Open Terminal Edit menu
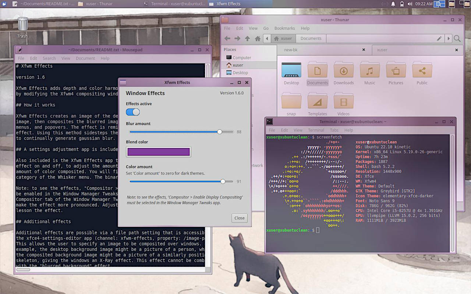This screenshot has height=294, width=471. click(x=284, y=130)
